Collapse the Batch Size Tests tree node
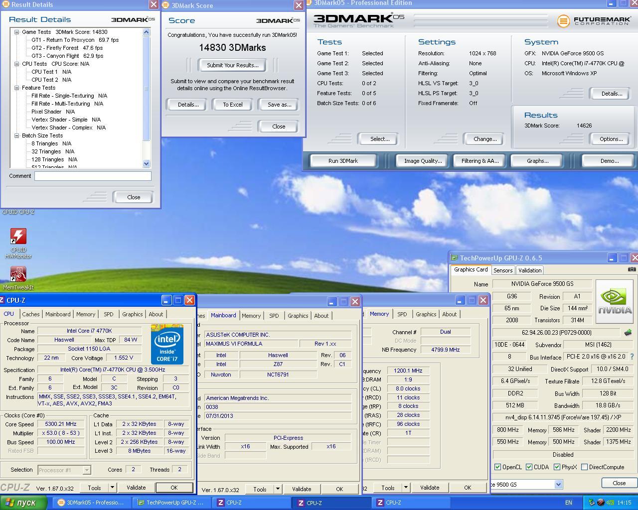The width and height of the screenshot is (638, 510). 17,135
